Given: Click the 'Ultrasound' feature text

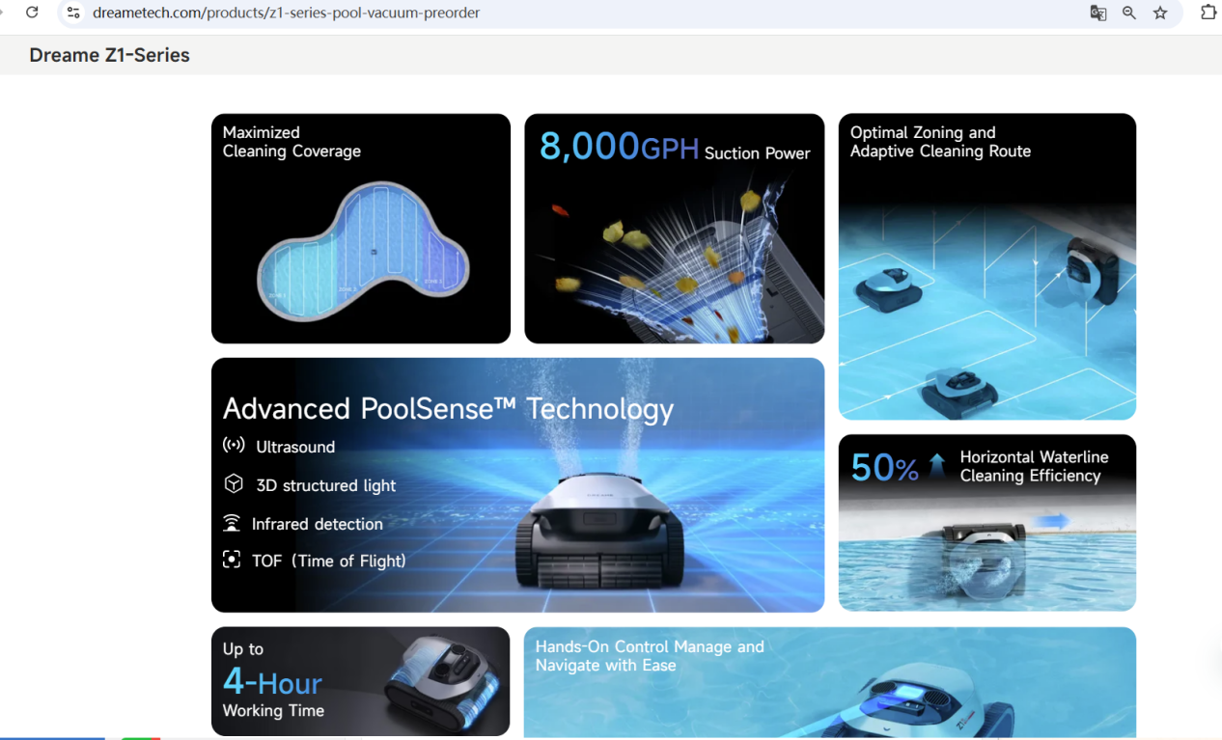Looking at the screenshot, I should pyautogui.click(x=295, y=447).
